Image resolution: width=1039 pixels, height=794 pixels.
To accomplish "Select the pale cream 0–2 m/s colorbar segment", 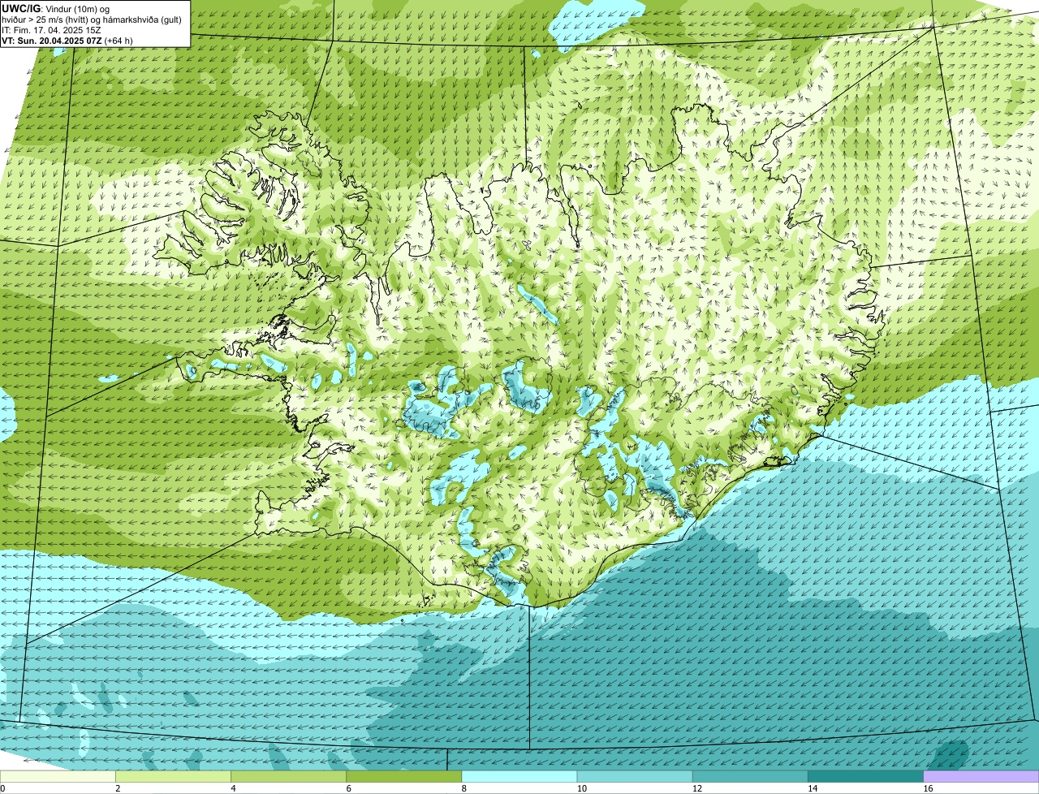I will coord(58,777).
